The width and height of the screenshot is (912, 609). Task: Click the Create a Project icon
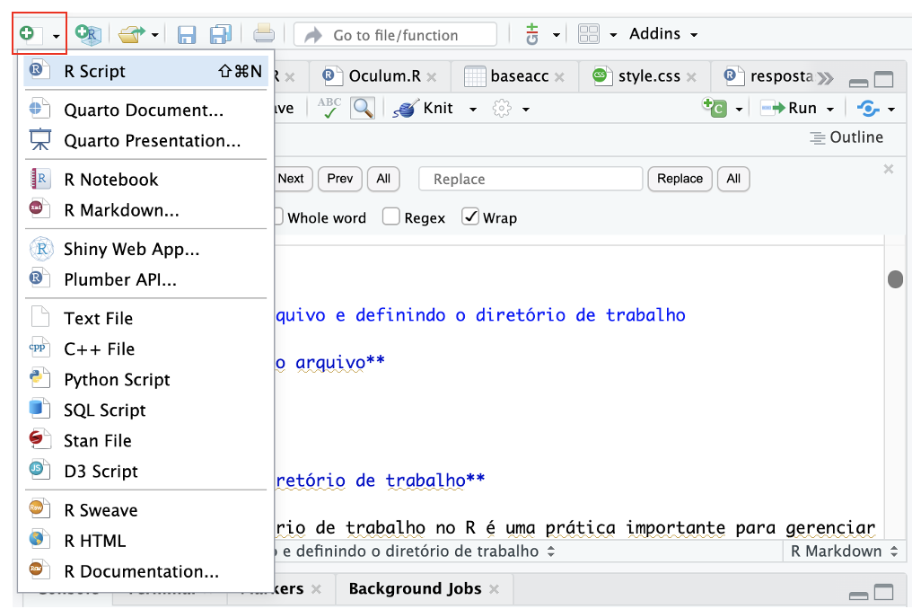(88, 35)
